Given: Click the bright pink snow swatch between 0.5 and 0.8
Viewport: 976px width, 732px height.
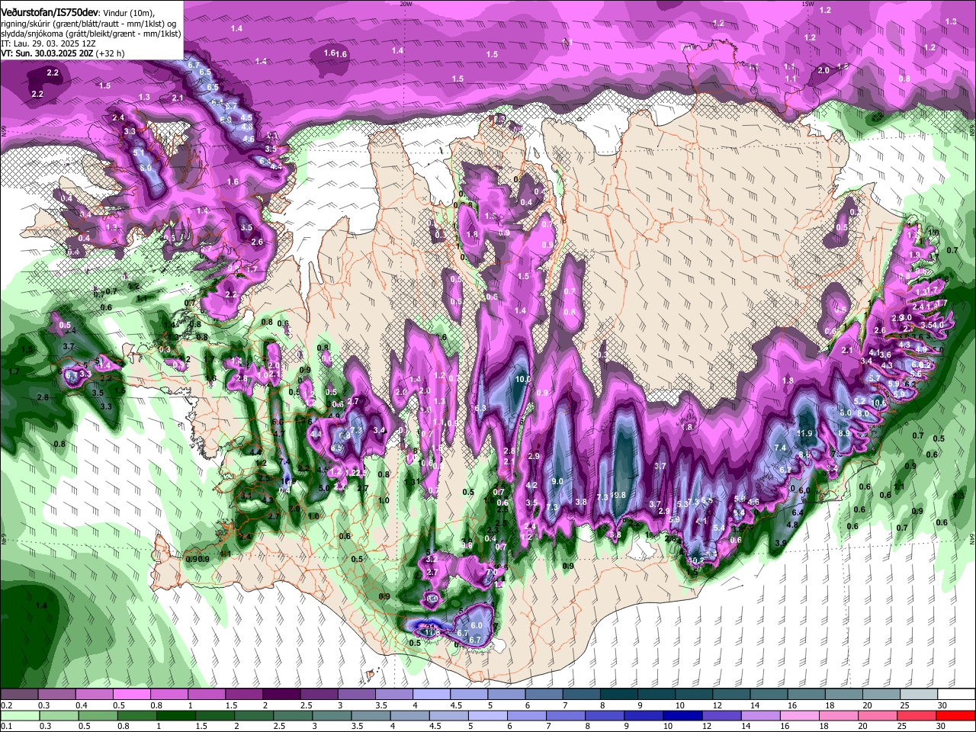Looking at the screenshot, I should (x=132, y=695).
